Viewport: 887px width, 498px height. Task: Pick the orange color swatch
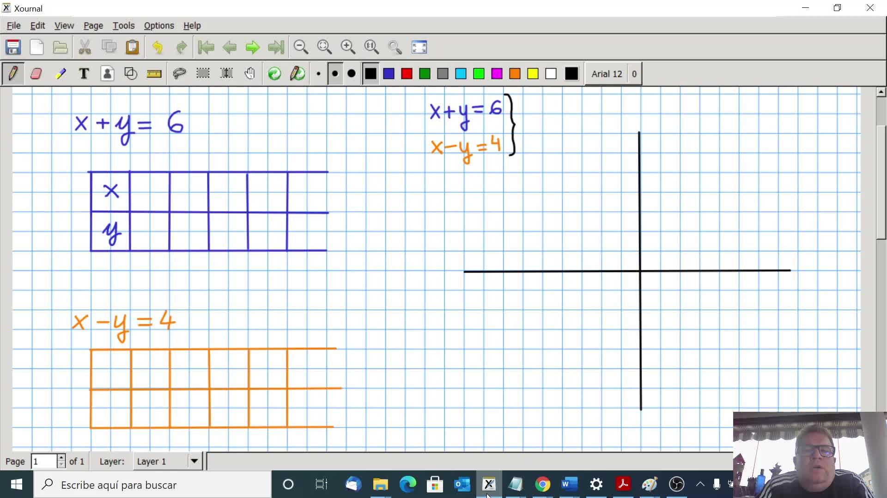[x=515, y=74]
